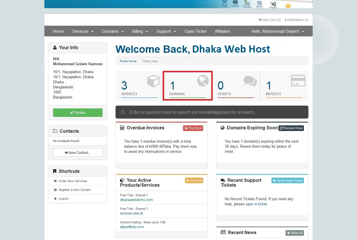The width and height of the screenshot is (357, 240).
Task: Open the Hello, Mohammad Golam! account menu
Action: pyautogui.click(x=278, y=31)
